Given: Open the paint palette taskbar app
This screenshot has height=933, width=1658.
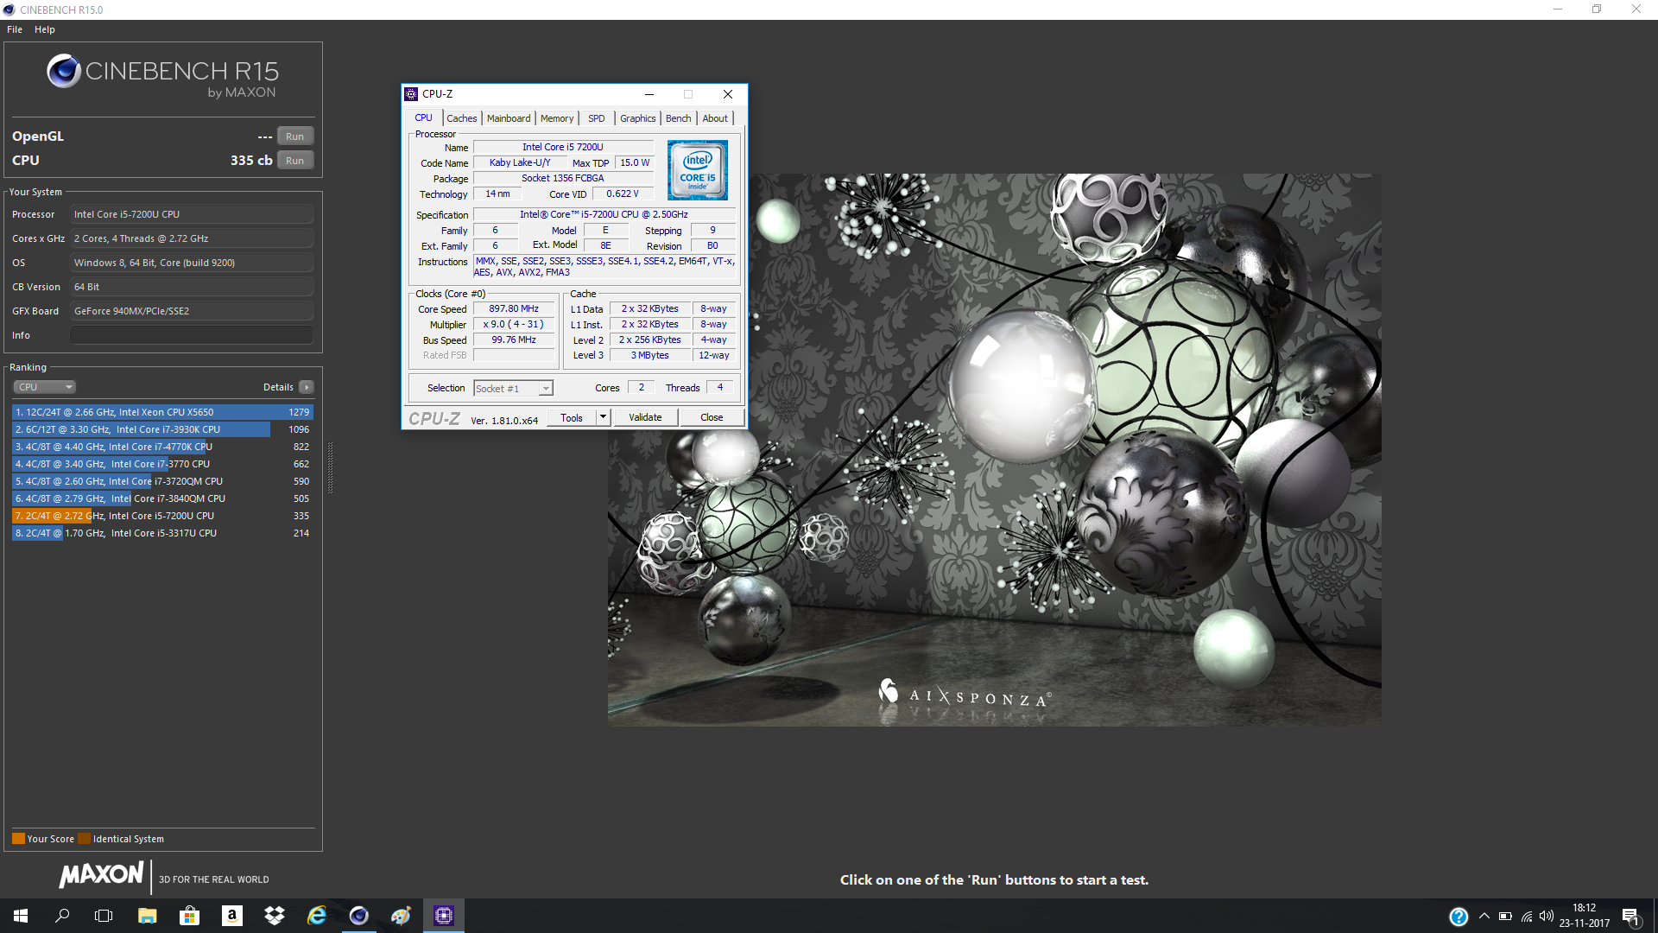Looking at the screenshot, I should pyautogui.click(x=401, y=916).
